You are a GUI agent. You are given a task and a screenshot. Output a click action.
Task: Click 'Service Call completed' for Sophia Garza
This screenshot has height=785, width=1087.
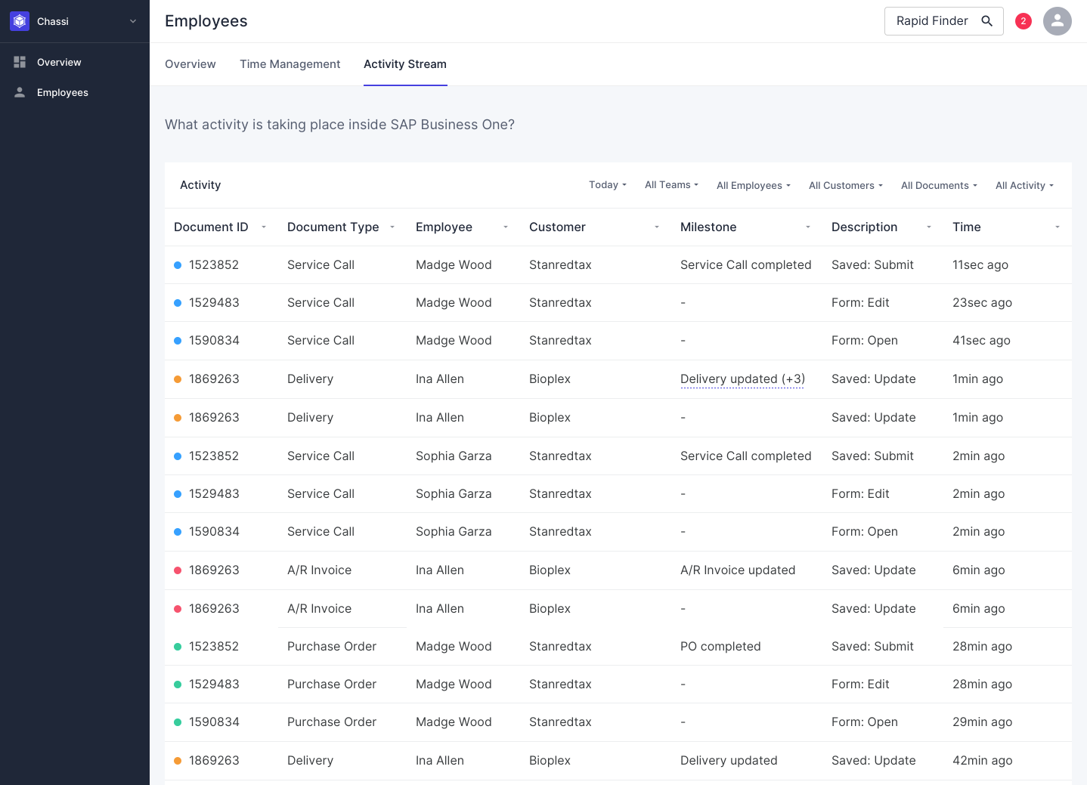(x=746, y=456)
